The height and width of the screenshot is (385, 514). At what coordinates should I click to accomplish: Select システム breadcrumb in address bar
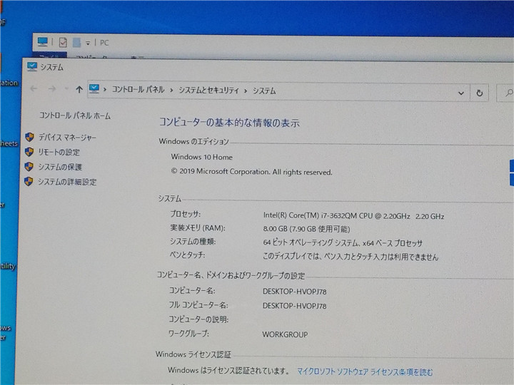264,91
